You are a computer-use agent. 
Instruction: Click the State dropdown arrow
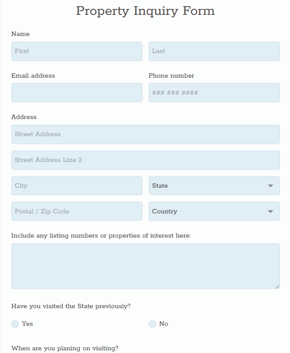click(270, 186)
